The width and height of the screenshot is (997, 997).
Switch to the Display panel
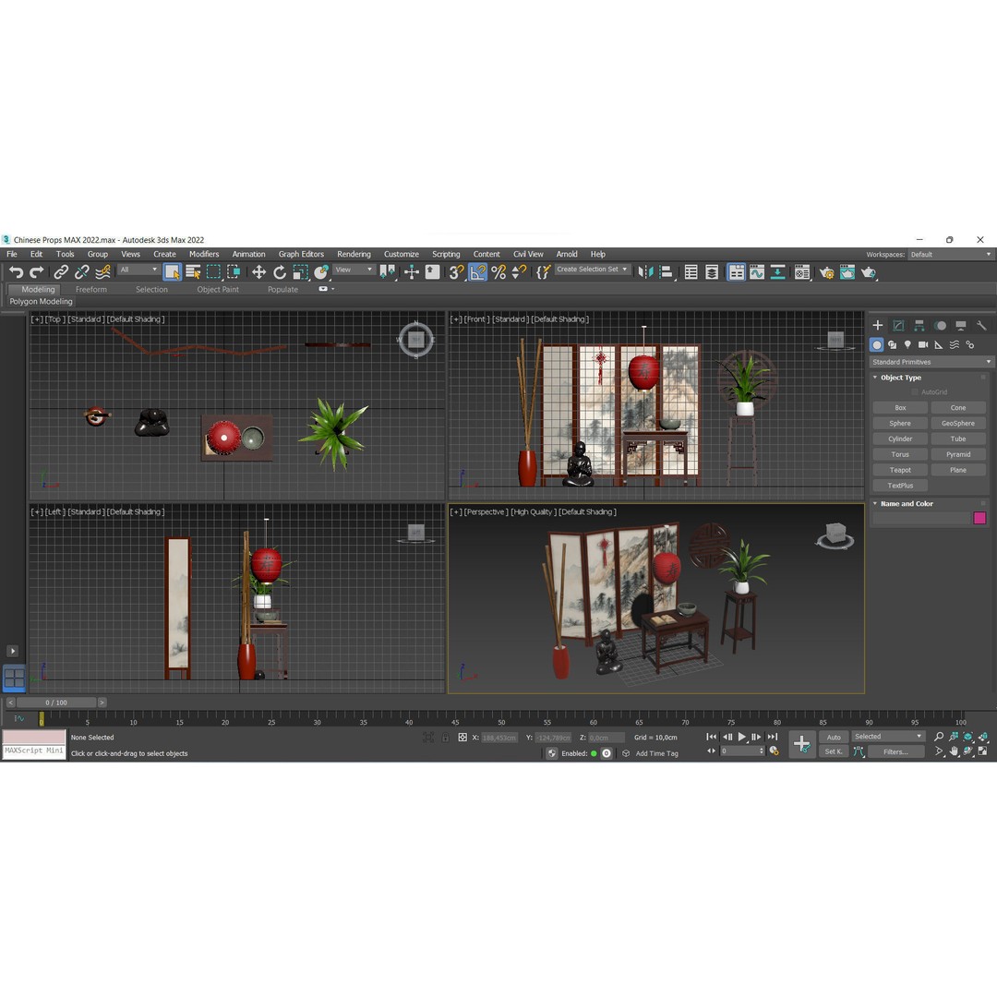pyautogui.click(x=961, y=326)
